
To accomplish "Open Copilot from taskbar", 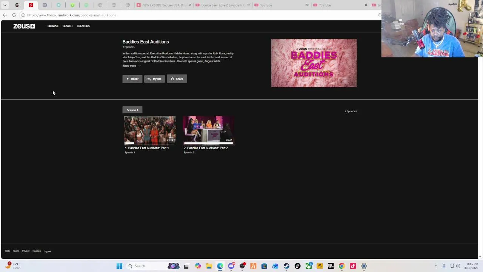I will (x=198, y=266).
